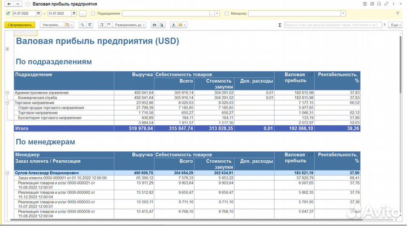
Task: Collapse all groups icon in toolbar
Action: (x=102, y=25)
